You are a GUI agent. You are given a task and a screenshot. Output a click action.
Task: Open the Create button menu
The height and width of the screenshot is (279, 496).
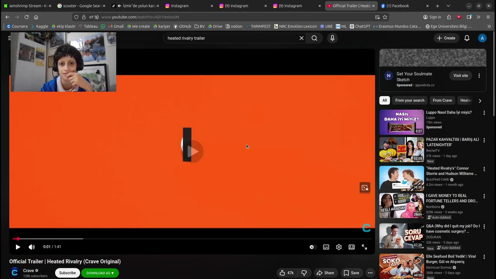click(x=446, y=38)
